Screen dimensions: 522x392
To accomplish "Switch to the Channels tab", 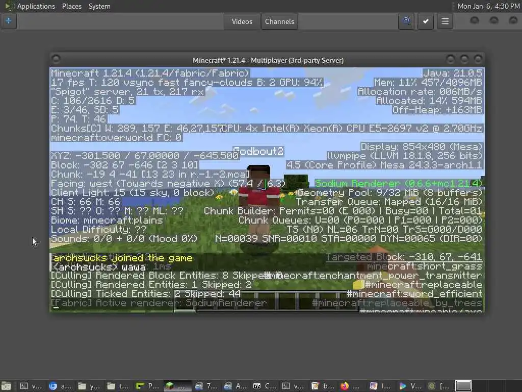I will pyautogui.click(x=279, y=21).
